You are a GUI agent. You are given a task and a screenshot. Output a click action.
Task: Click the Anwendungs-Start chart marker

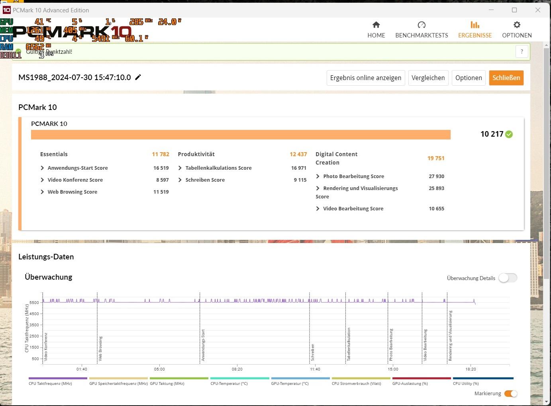click(203, 345)
